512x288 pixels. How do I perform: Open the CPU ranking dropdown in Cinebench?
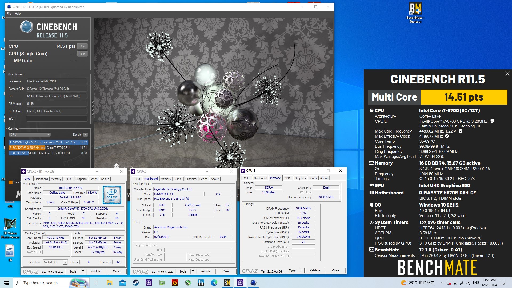click(x=30, y=135)
